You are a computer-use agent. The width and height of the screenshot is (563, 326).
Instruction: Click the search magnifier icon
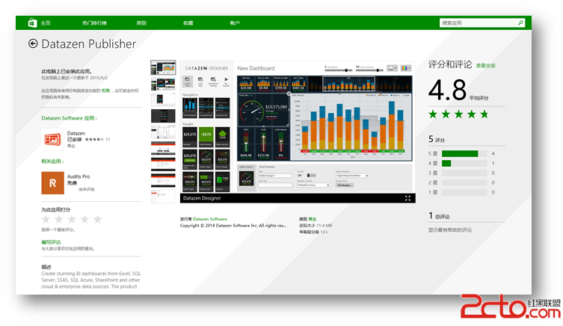[520, 22]
